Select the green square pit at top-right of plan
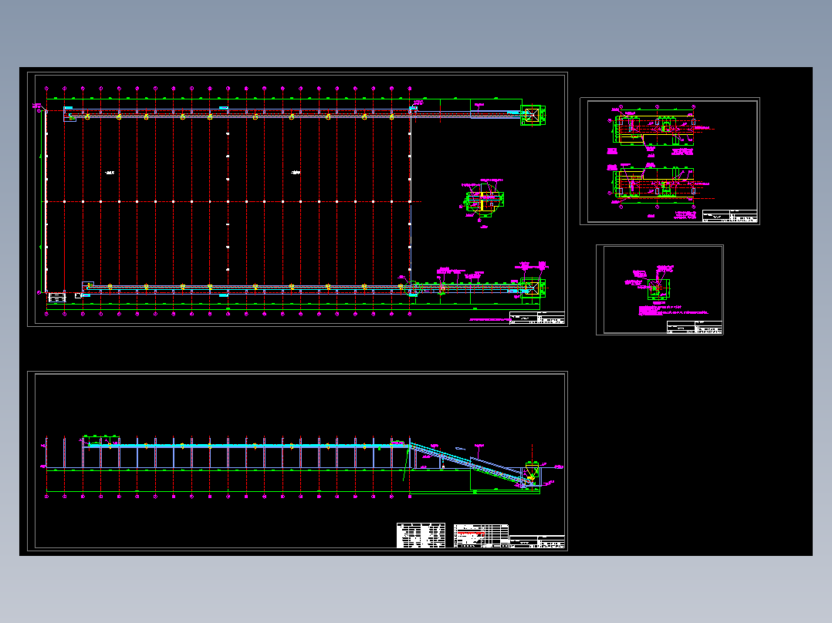 coord(533,115)
